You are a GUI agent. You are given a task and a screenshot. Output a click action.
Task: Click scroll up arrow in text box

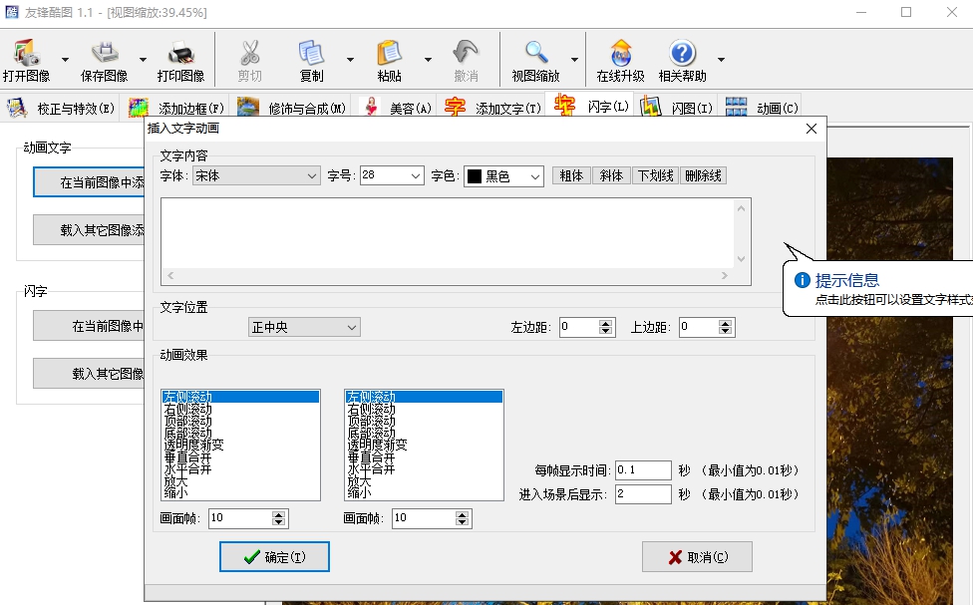tap(741, 209)
